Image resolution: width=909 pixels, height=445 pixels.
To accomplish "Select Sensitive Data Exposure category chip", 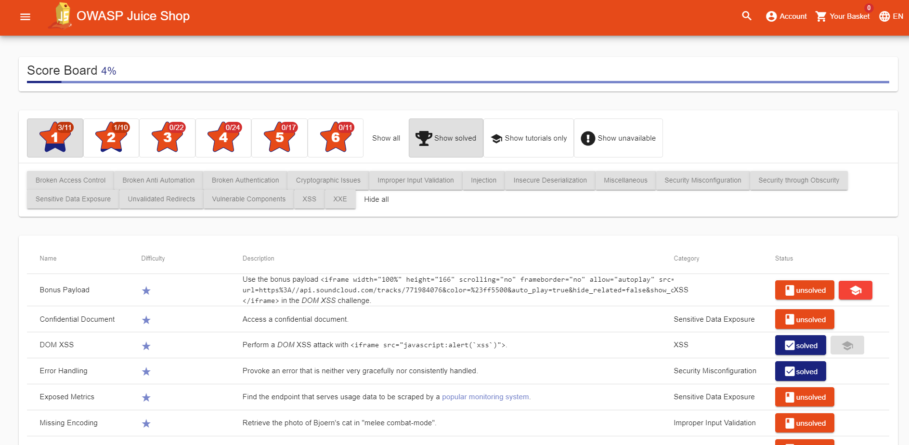I will [x=73, y=199].
